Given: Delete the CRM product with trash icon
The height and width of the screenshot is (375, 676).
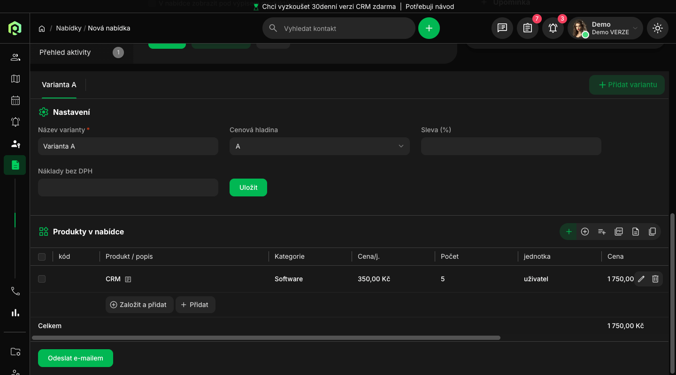Looking at the screenshot, I should point(655,279).
